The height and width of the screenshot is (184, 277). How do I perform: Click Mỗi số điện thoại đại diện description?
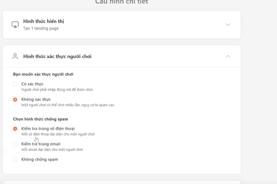(x=58, y=134)
